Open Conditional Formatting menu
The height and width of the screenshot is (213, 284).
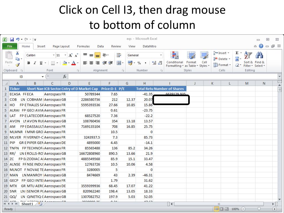(x=175, y=59)
